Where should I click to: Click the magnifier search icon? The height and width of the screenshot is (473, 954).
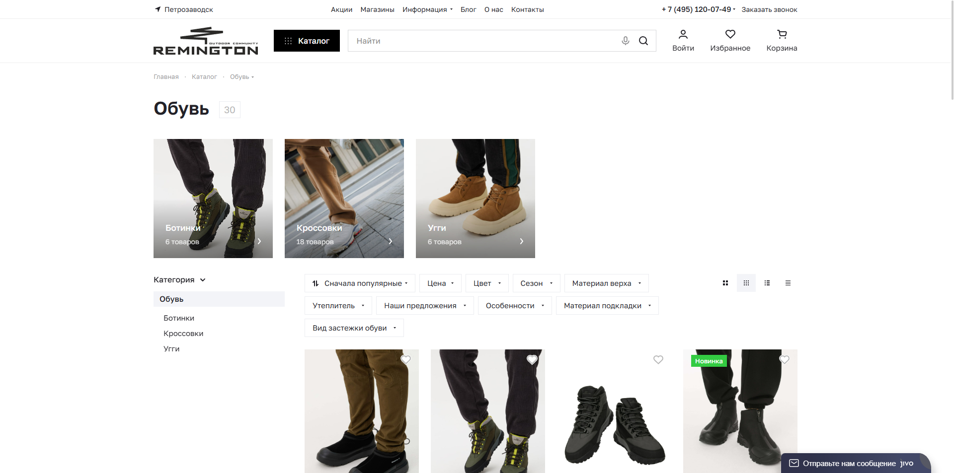click(643, 41)
